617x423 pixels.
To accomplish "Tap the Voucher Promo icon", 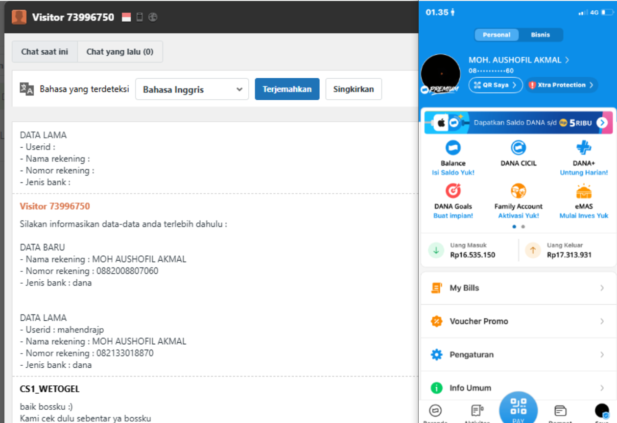I will (x=436, y=321).
